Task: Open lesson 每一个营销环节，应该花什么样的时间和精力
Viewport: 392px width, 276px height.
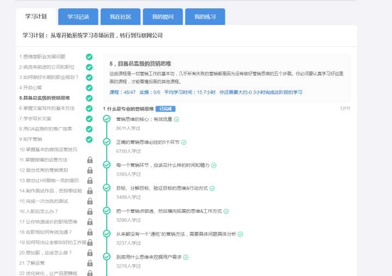Action: [161, 165]
